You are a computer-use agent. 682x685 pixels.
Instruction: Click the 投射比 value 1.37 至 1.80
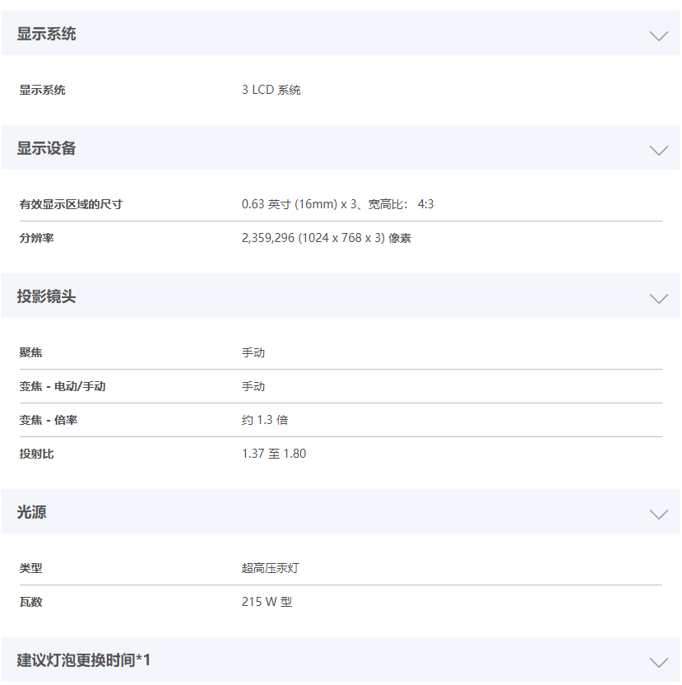click(x=274, y=454)
